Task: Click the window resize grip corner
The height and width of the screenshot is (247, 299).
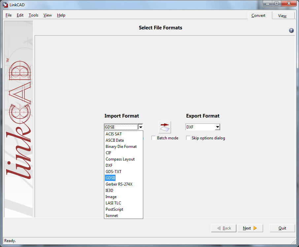Action: [294, 241]
